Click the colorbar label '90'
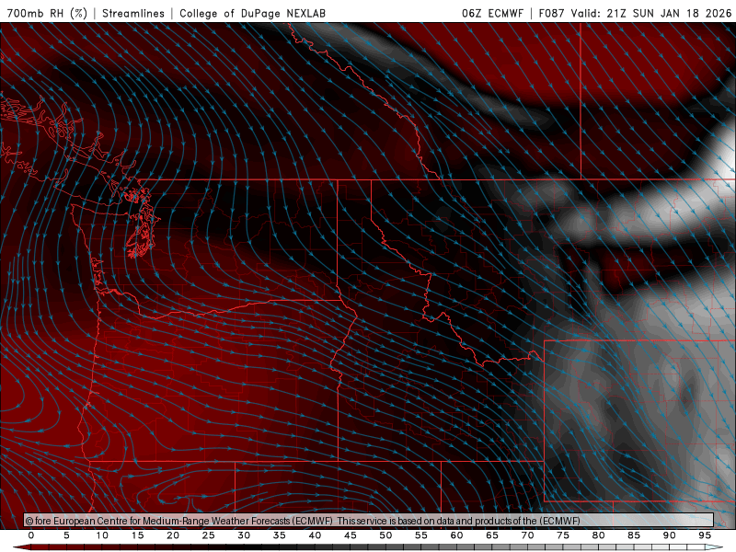This screenshot has height=552, width=736. click(669, 535)
